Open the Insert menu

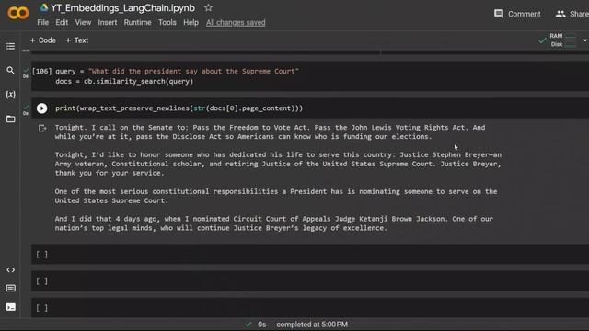pyautogui.click(x=108, y=22)
